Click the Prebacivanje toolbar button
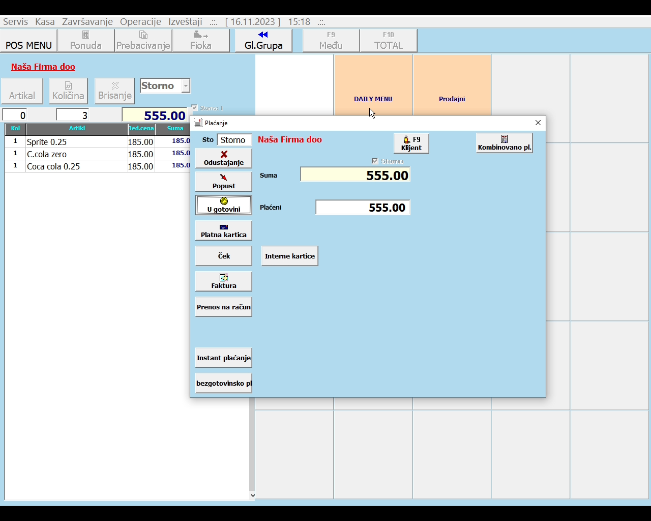 [143, 40]
